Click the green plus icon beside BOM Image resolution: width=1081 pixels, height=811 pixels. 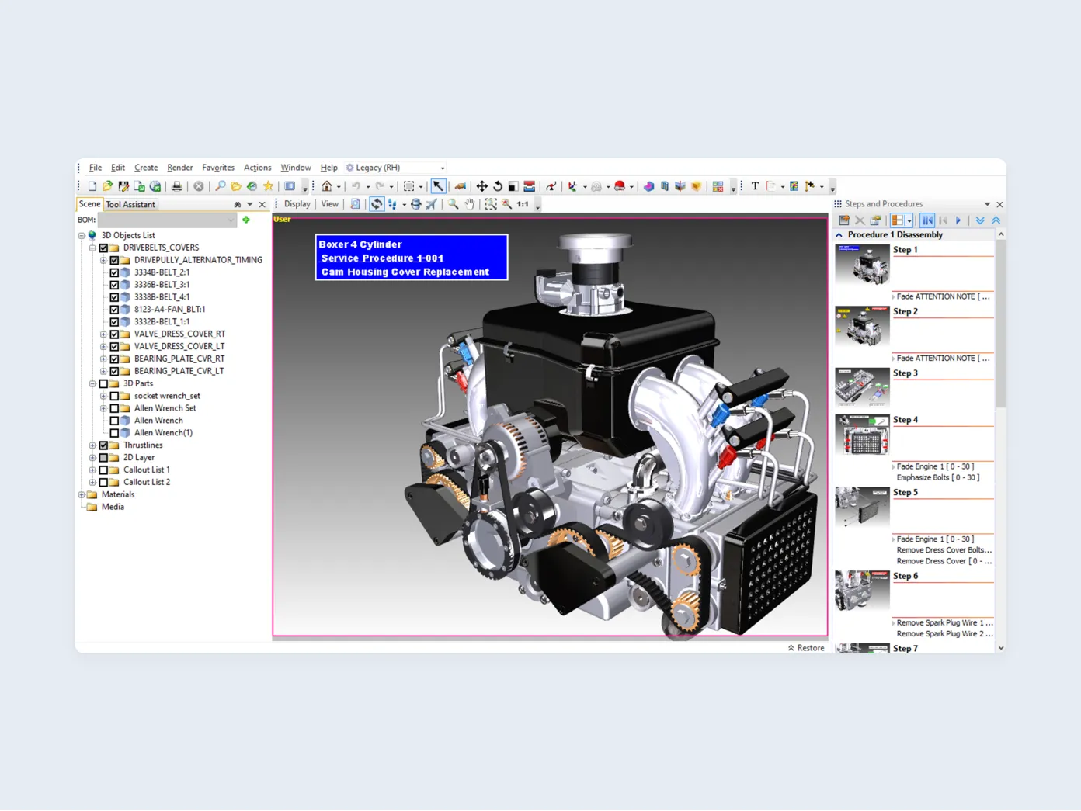(246, 220)
